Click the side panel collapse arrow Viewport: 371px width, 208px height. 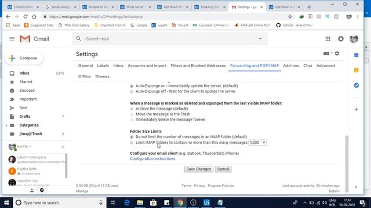(x=356, y=187)
